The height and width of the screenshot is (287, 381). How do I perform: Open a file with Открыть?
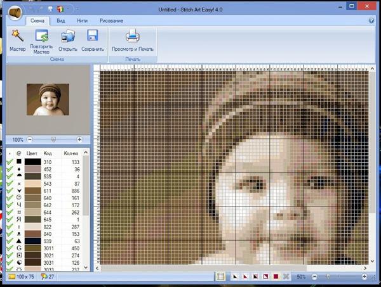pyautogui.click(x=67, y=39)
